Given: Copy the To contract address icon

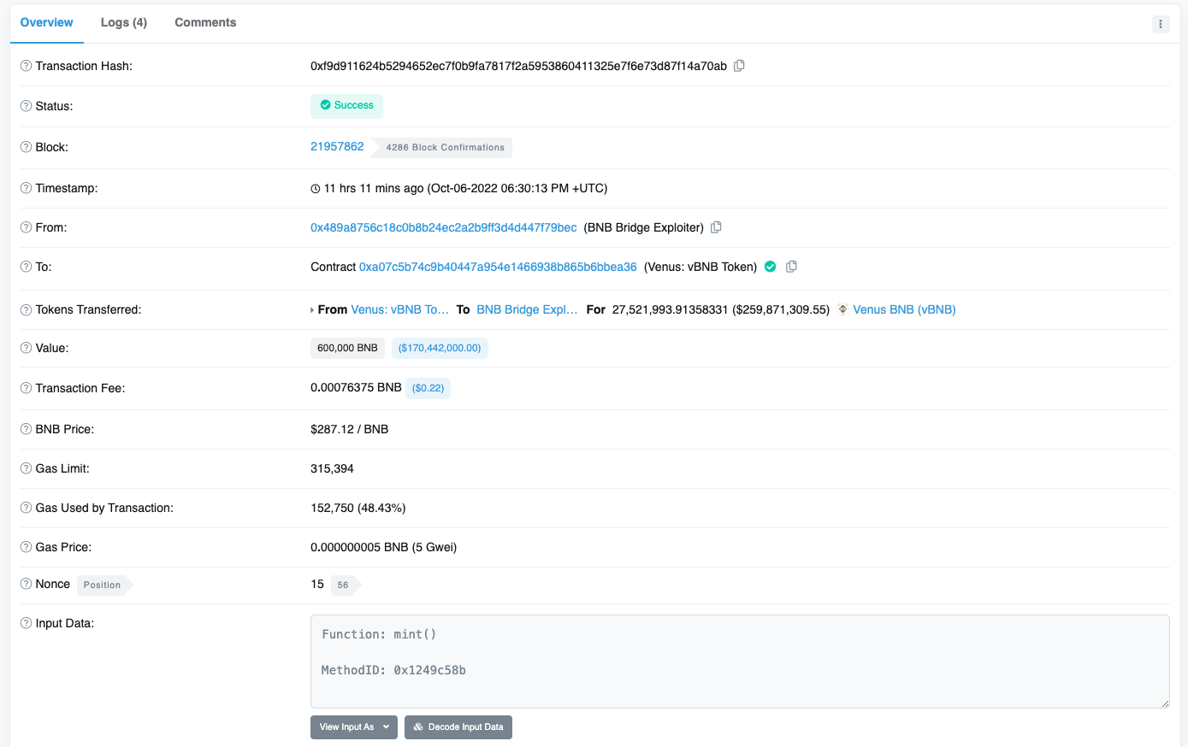Looking at the screenshot, I should click(792, 267).
